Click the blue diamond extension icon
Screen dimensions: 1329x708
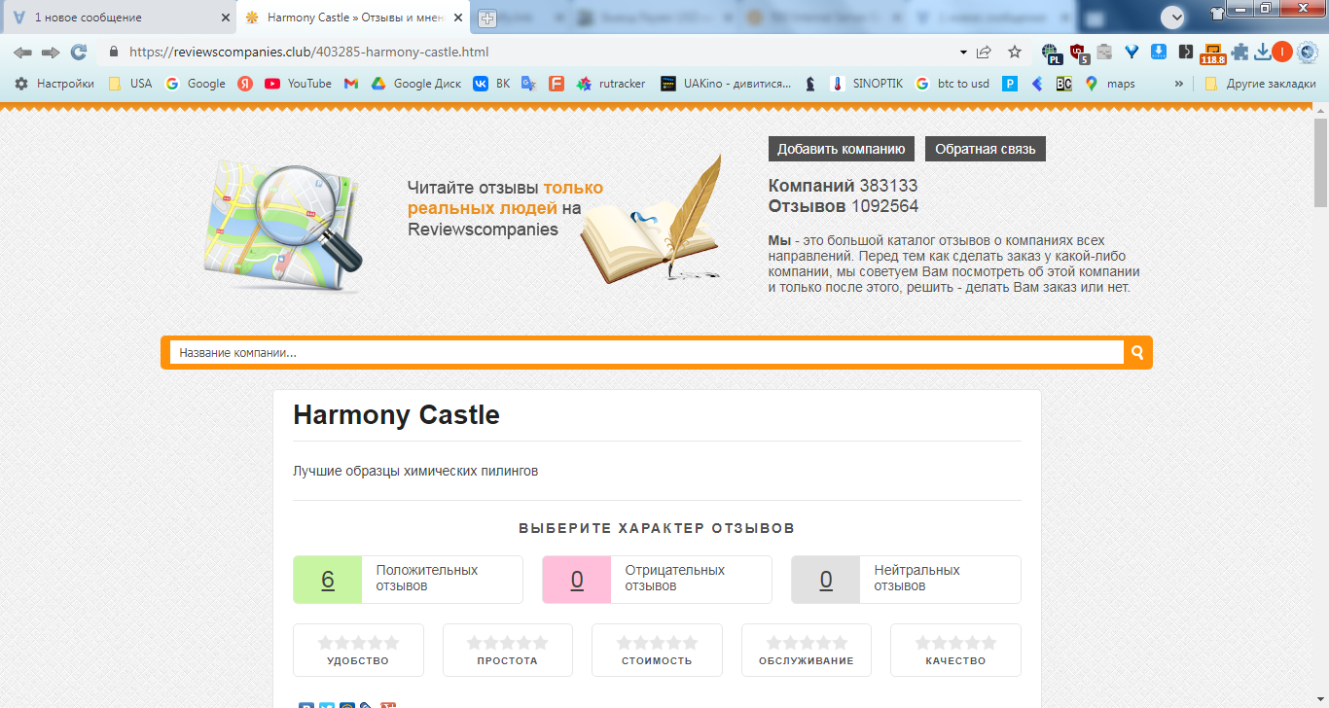1131,52
